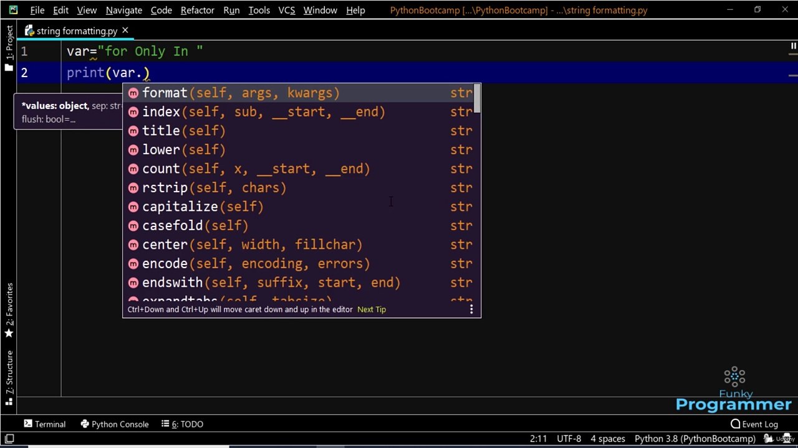Open the Window menu
Image resolution: width=798 pixels, height=448 pixels.
(x=320, y=10)
